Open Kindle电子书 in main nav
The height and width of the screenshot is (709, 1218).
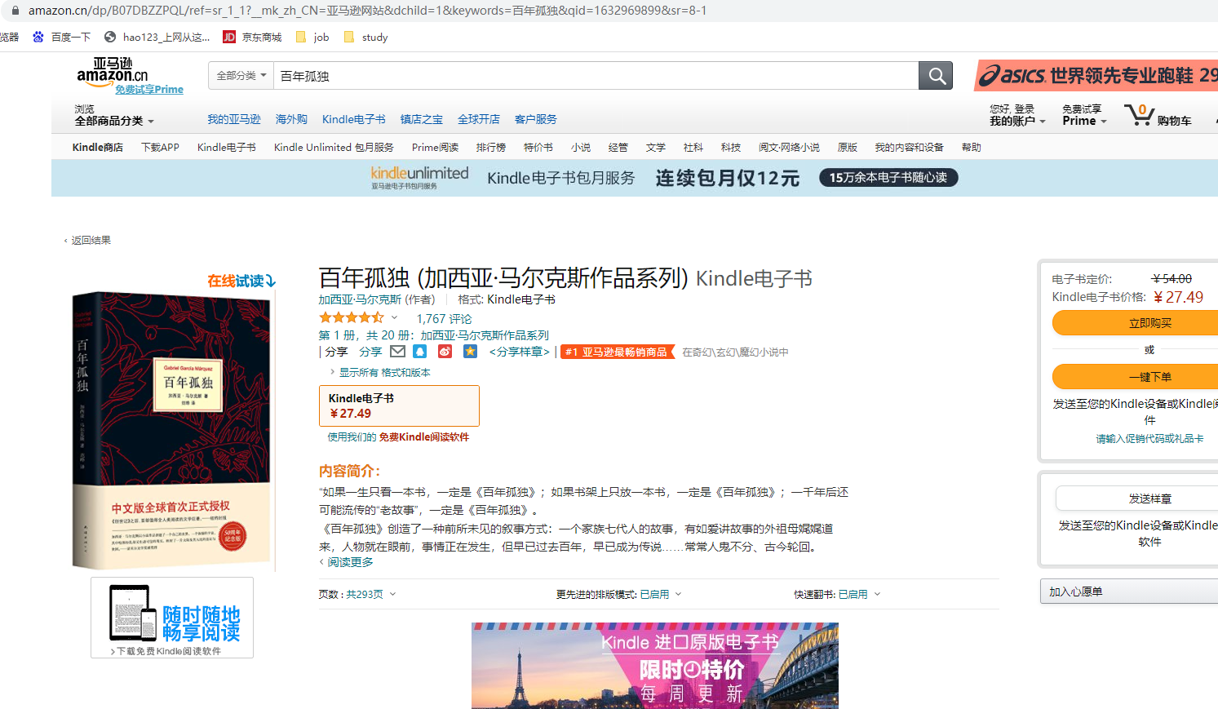point(353,119)
